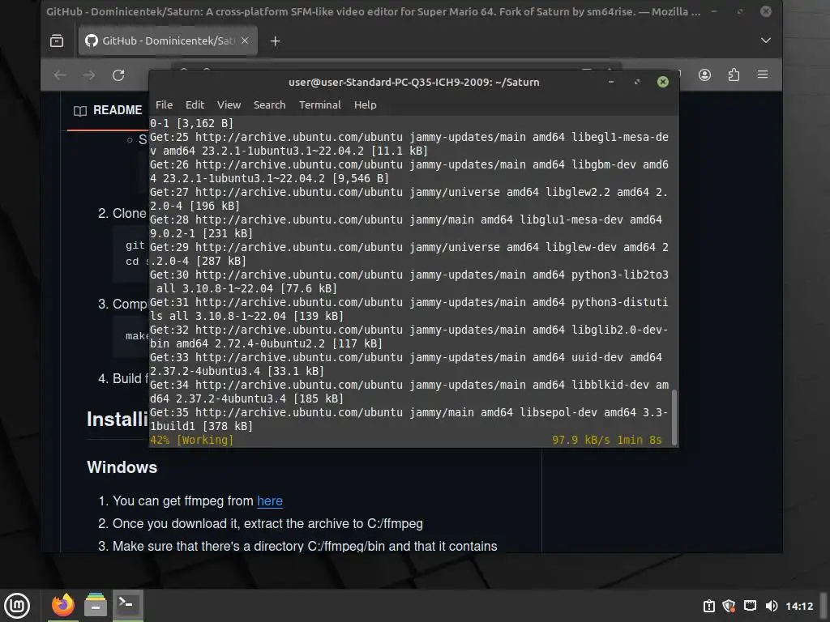Image resolution: width=830 pixels, height=622 pixels.
Task: Close the Firefox window
Action: point(765,11)
